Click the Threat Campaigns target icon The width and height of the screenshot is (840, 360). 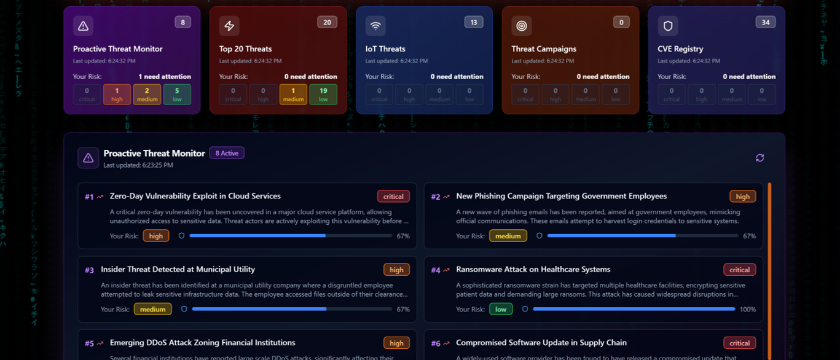click(x=522, y=26)
